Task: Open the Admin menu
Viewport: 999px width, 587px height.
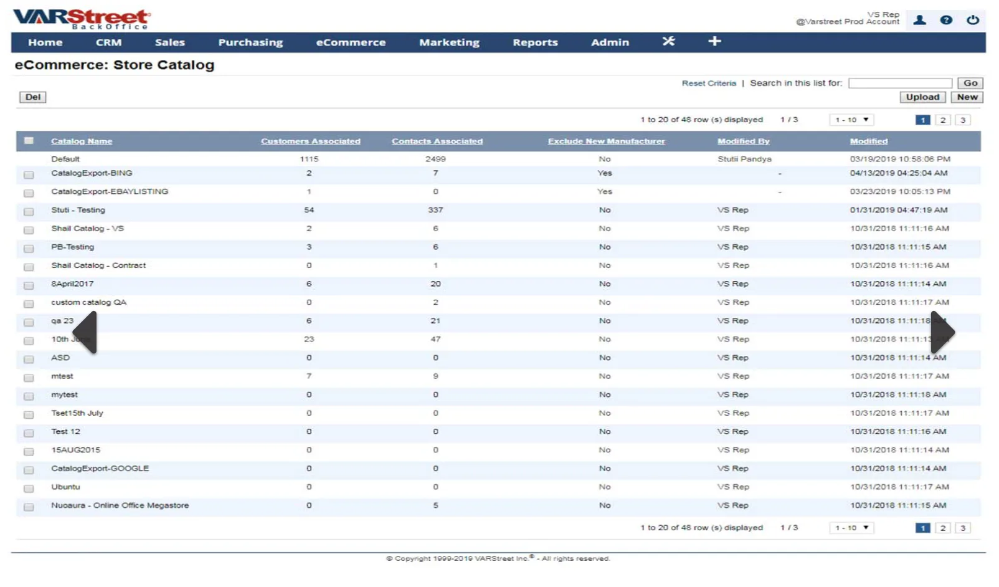Action: (610, 42)
